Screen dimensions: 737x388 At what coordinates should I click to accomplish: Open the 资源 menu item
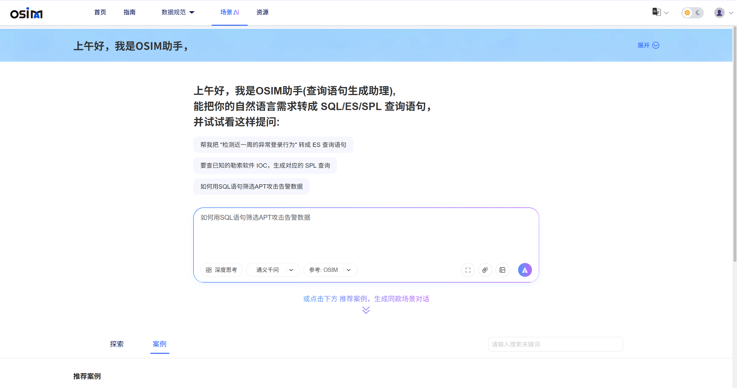tap(262, 12)
